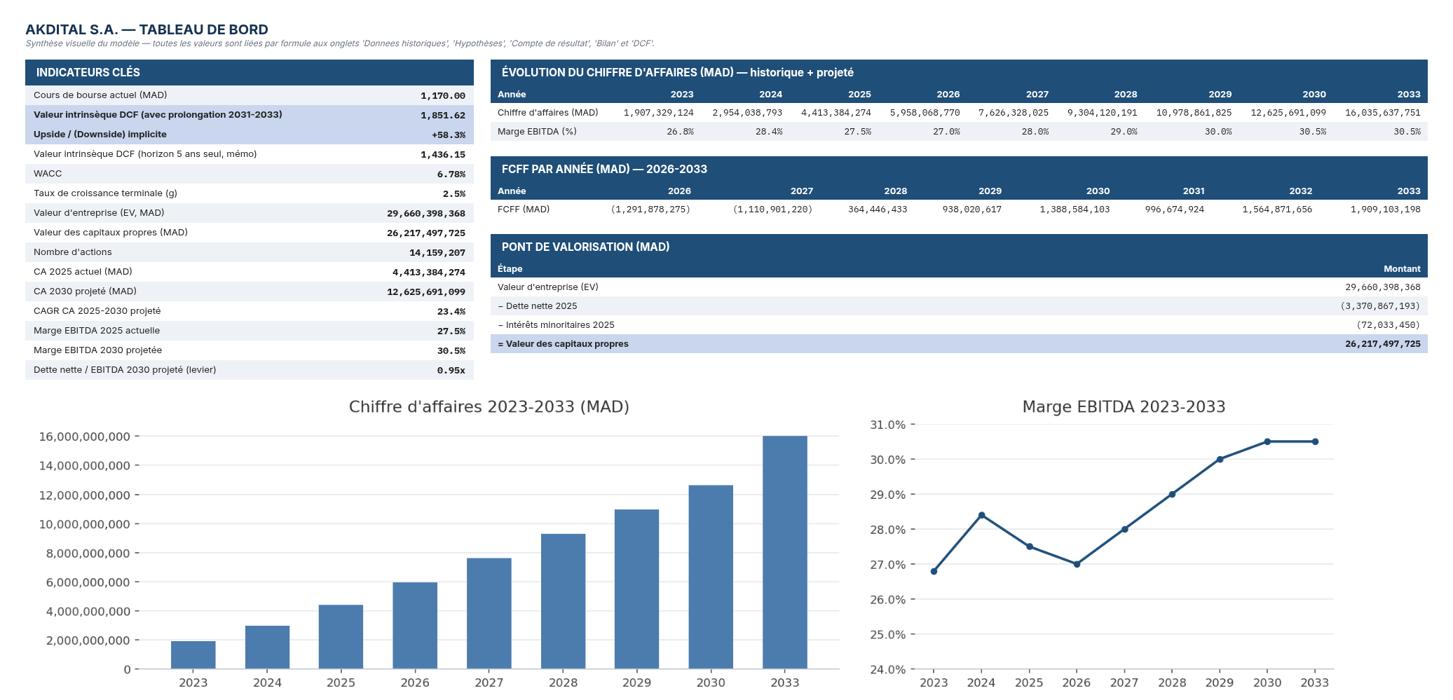Image resolution: width=1453 pixels, height=700 pixels.
Task: Select revenue cell 9,304,120,191 for 2028
Action: (1102, 113)
